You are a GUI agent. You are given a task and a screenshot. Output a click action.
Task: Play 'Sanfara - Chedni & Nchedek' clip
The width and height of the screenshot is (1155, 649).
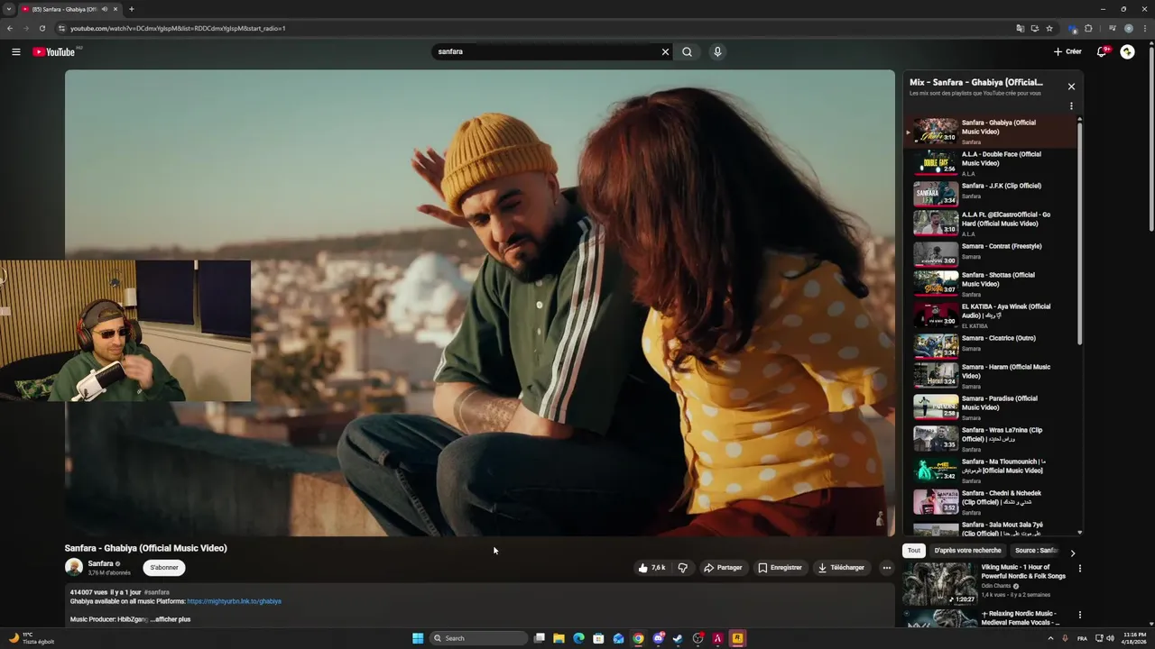pyautogui.click(x=990, y=502)
